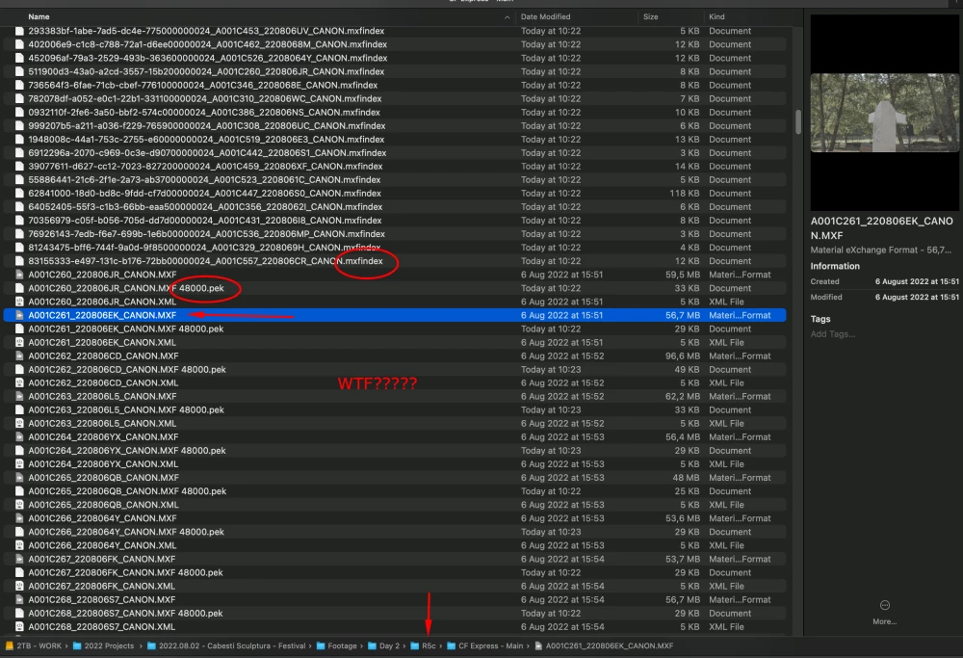Select the icon of A001C267_220806FK_CANON.MXF
Screen dimensions: 963x658
click(19, 559)
